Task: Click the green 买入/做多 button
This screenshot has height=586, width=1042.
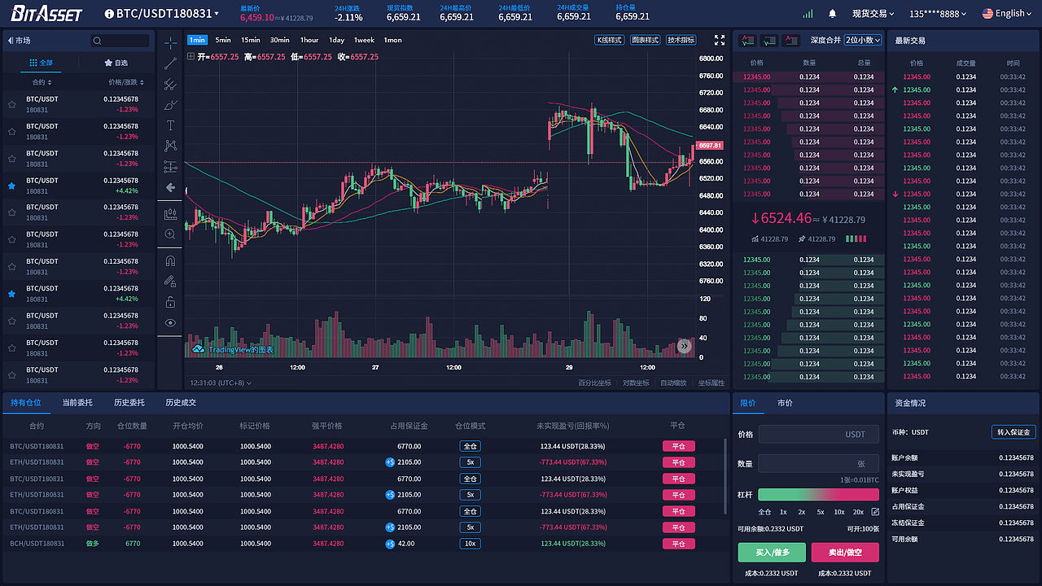Action: [x=771, y=552]
